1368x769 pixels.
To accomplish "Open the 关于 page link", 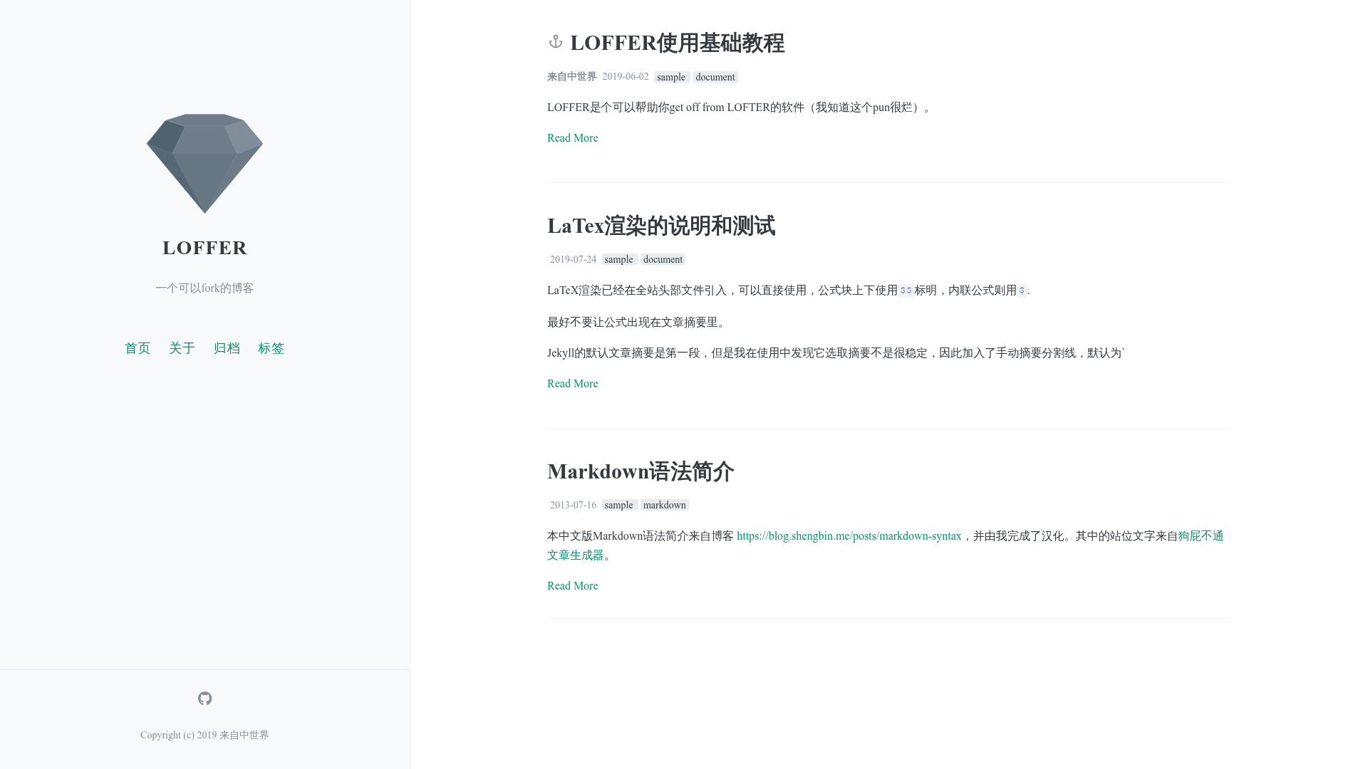I will 182,348.
